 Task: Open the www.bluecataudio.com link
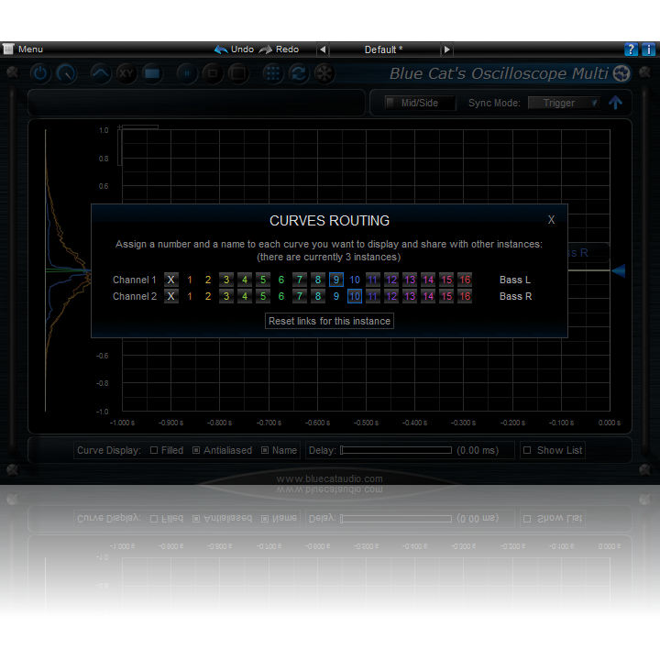[329, 478]
